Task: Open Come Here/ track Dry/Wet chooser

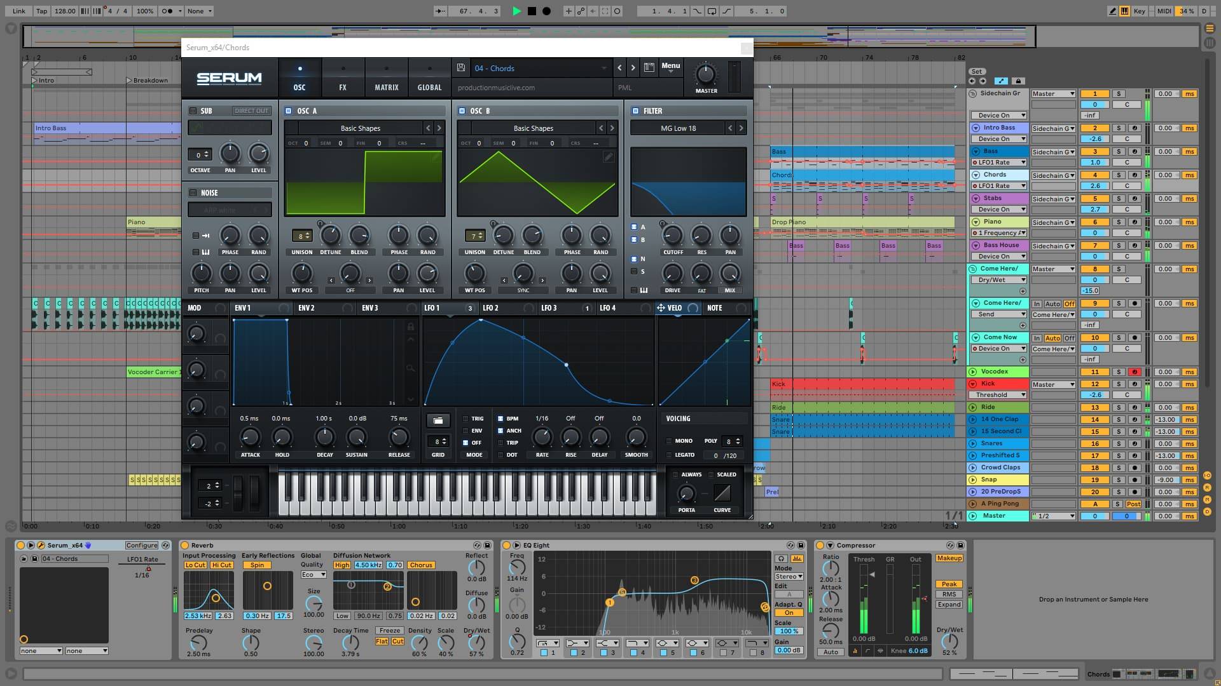Action: tap(998, 280)
